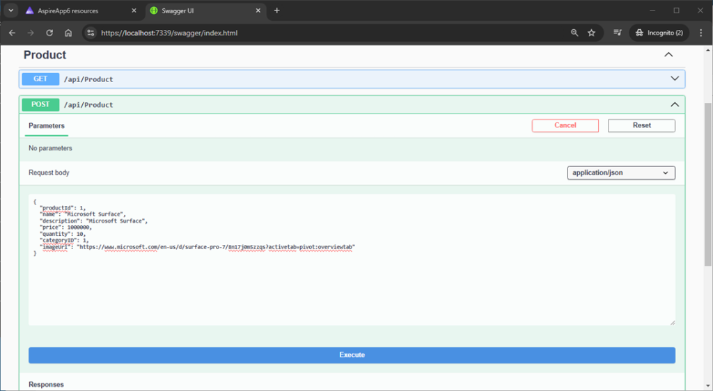Open the Incognito (2) profile button
This screenshot has width=713, height=391.
(659, 33)
